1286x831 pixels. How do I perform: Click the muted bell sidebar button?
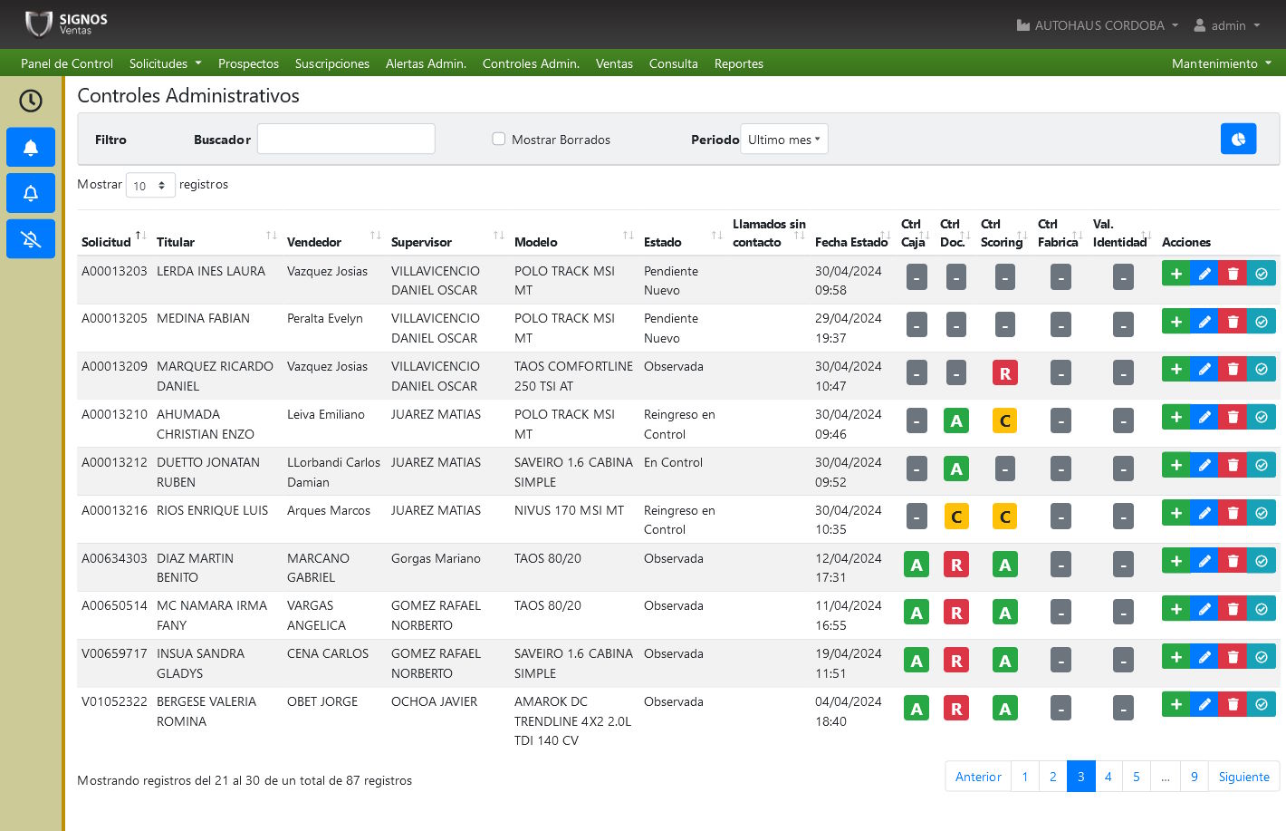tap(31, 239)
